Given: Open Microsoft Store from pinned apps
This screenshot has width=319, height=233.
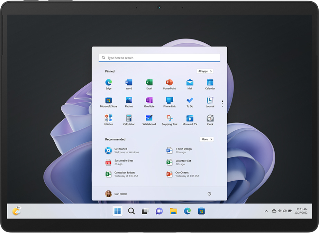Looking at the screenshot, I should pos(108,101).
